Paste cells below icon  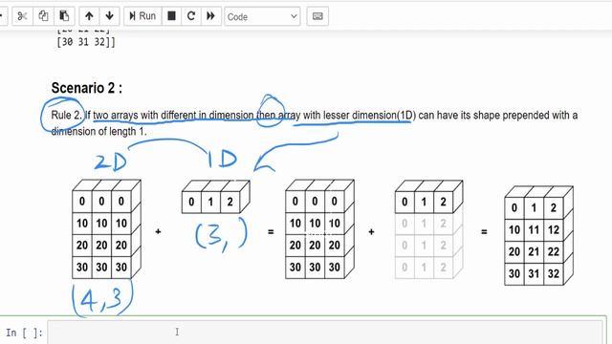pos(64,16)
